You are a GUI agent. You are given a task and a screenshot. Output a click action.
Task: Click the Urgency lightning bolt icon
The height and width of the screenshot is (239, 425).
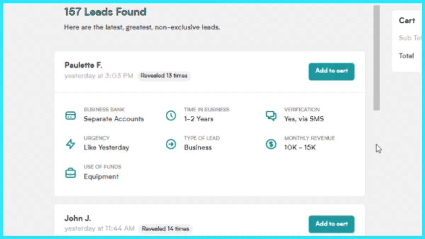tap(70, 144)
